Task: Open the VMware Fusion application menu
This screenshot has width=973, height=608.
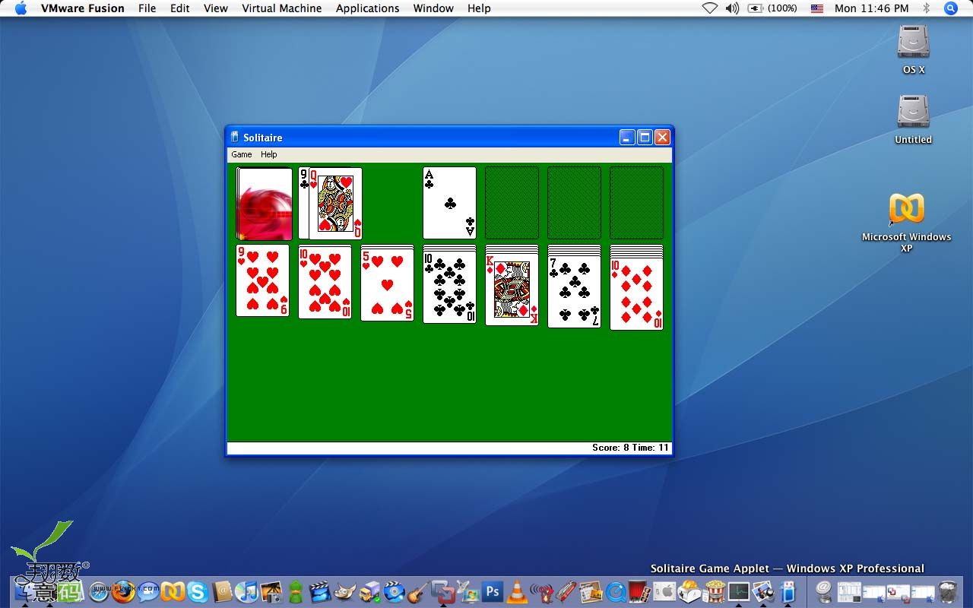Action: 83,8
